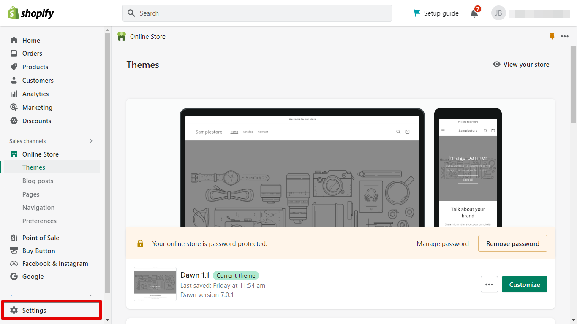This screenshot has height=324, width=577.
Task: Click the Buy Button icon
Action: click(x=14, y=251)
